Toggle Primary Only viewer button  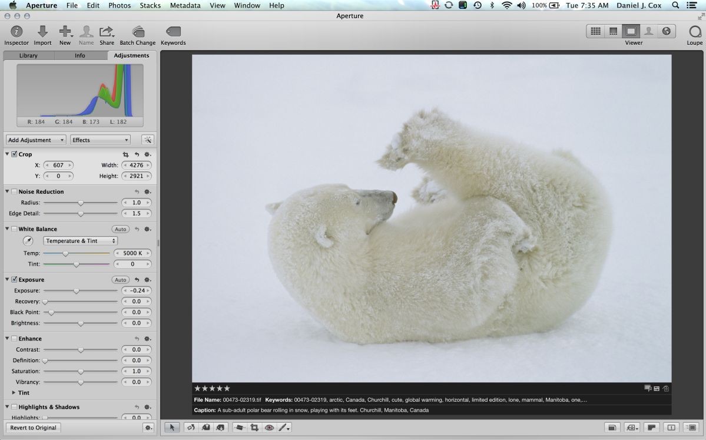click(x=671, y=428)
